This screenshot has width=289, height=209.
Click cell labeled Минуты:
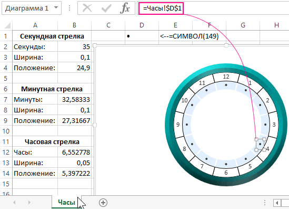coord(35,99)
